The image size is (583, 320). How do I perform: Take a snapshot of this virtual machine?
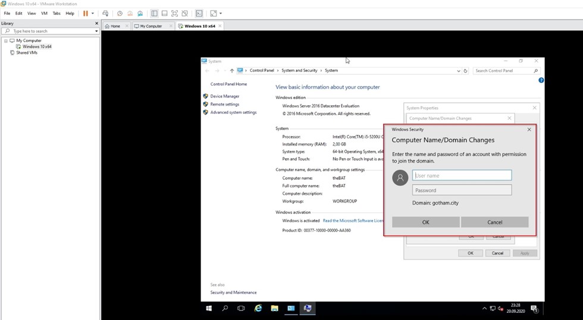(120, 14)
